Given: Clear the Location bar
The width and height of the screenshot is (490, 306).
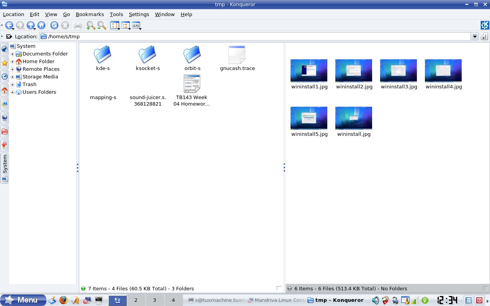Looking at the screenshot, I should click(9, 36).
